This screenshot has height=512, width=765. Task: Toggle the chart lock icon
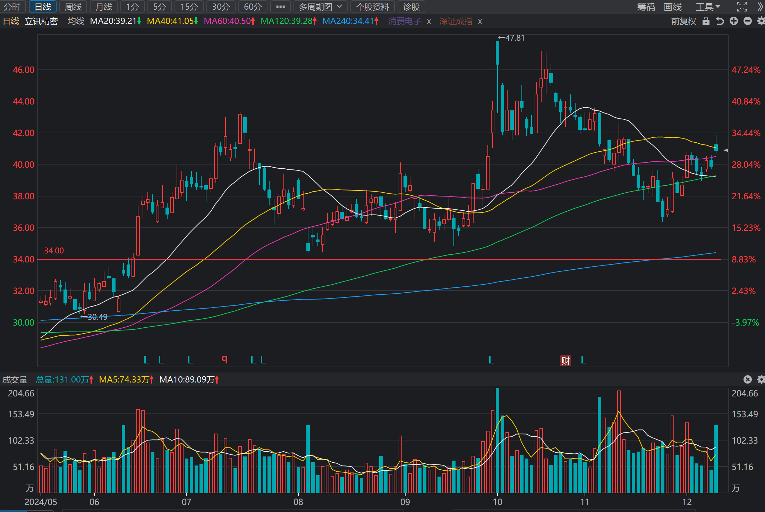tap(706, 21)
